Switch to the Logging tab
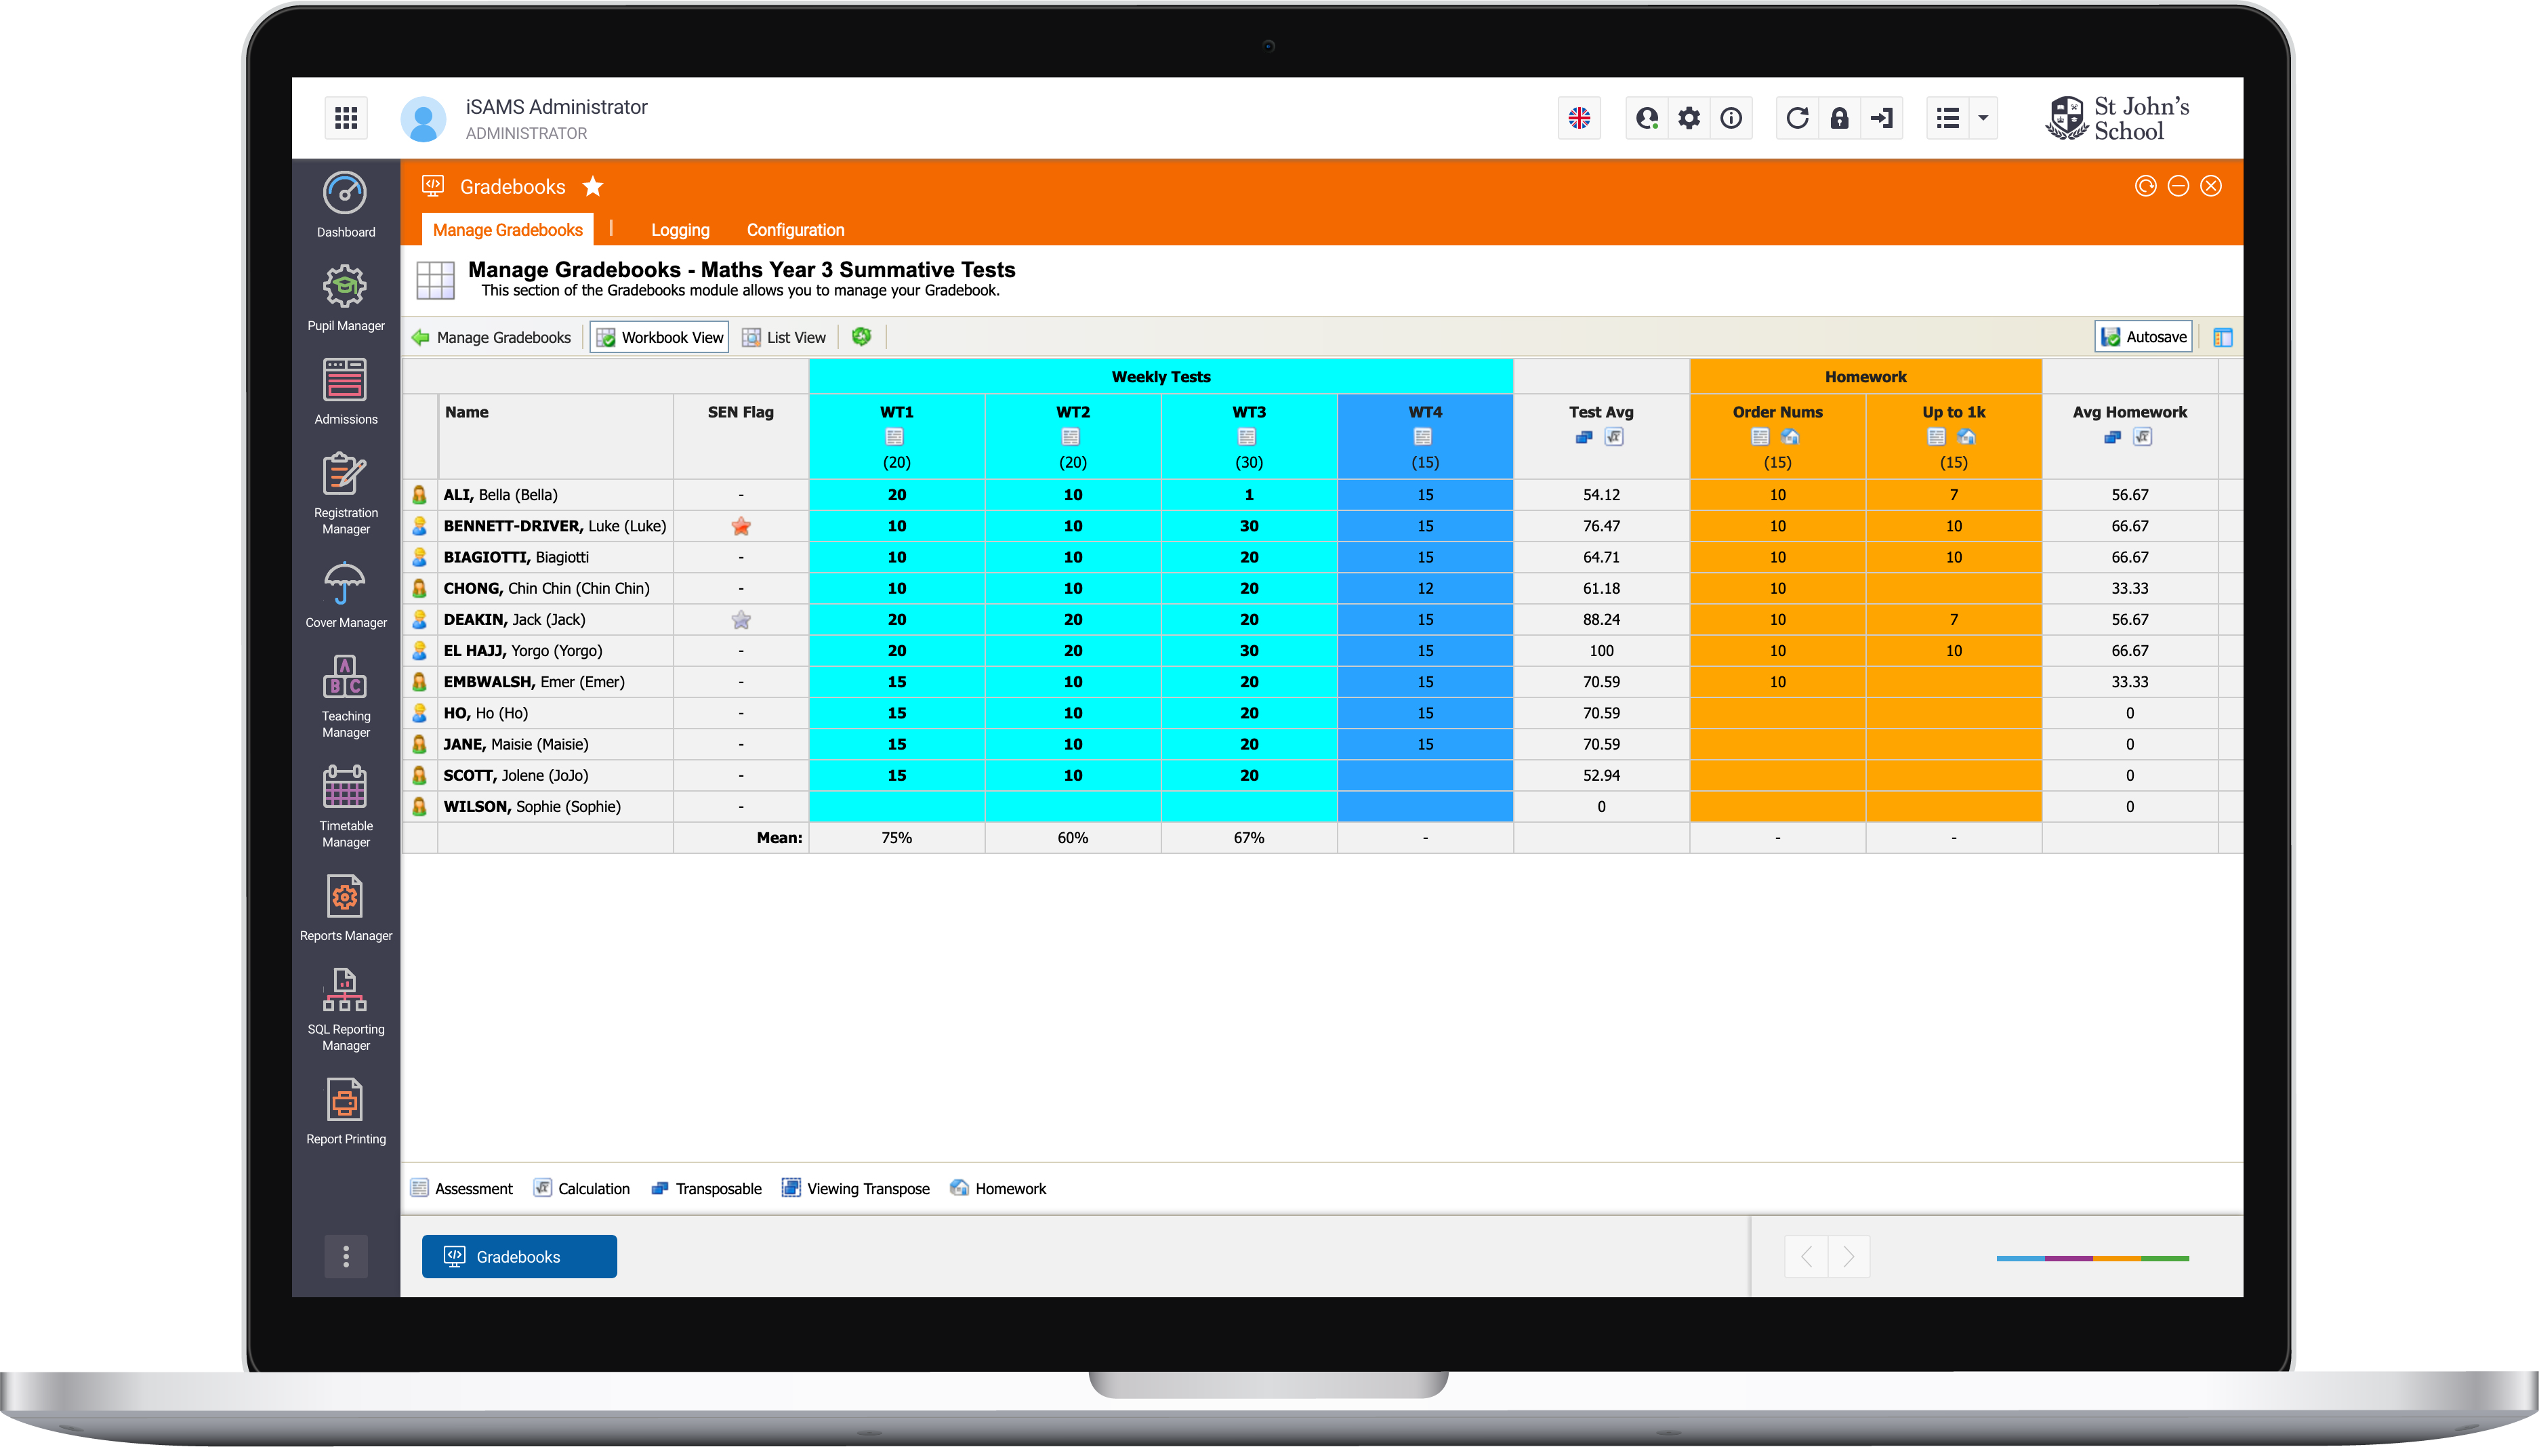Image resolution: width=2539 pixels, height=1447 pixels. 680,230
